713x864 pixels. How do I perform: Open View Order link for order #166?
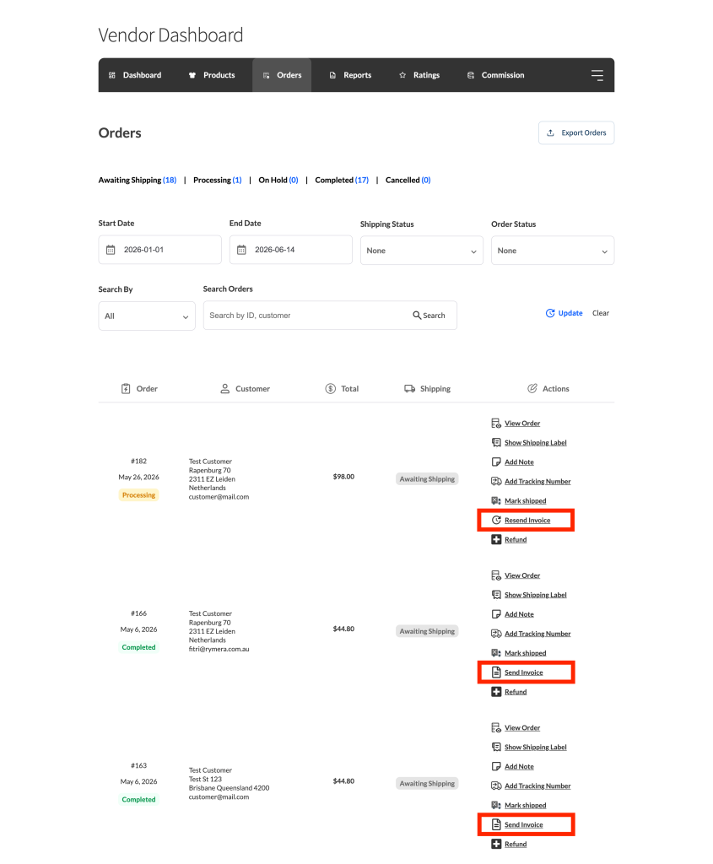522,575
